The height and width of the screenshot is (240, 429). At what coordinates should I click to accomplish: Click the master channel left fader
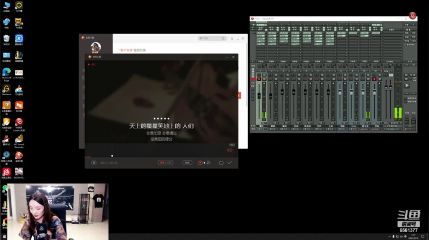[386, 87]
